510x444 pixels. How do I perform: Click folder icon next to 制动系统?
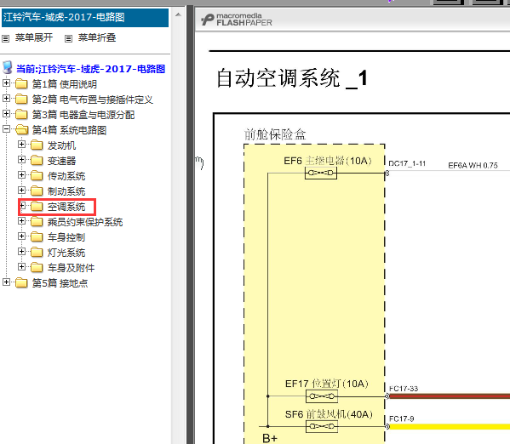[x=37, y=191]
